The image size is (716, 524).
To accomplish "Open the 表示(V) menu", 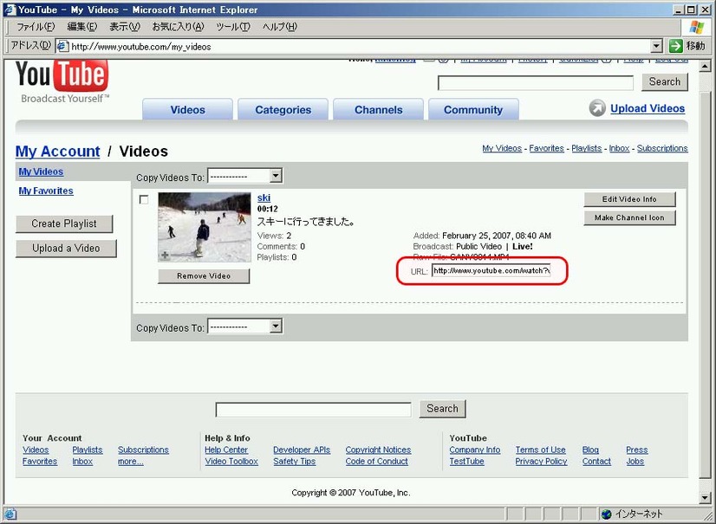I will [x=124, y=27].
